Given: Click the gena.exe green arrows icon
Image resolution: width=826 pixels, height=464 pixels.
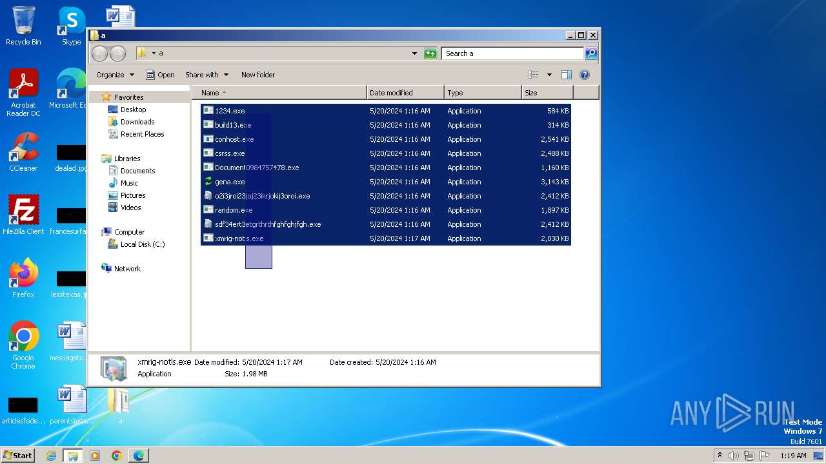Looking at the screenshot, I should 208,182.
